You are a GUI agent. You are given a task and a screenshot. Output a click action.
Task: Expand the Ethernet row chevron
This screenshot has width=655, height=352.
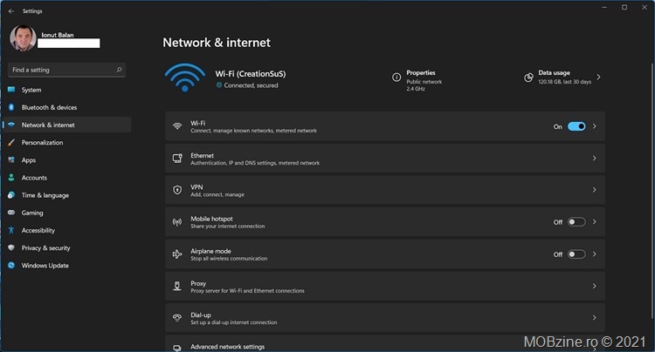click(594, 159)
